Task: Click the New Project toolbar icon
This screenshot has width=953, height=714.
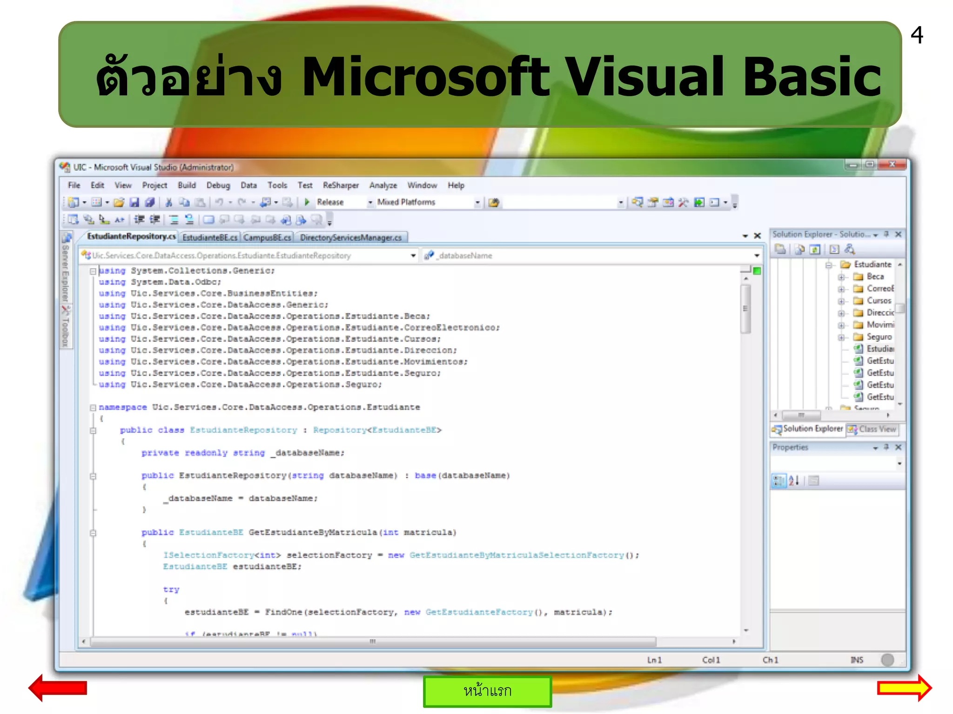Action: click(73, 202)
